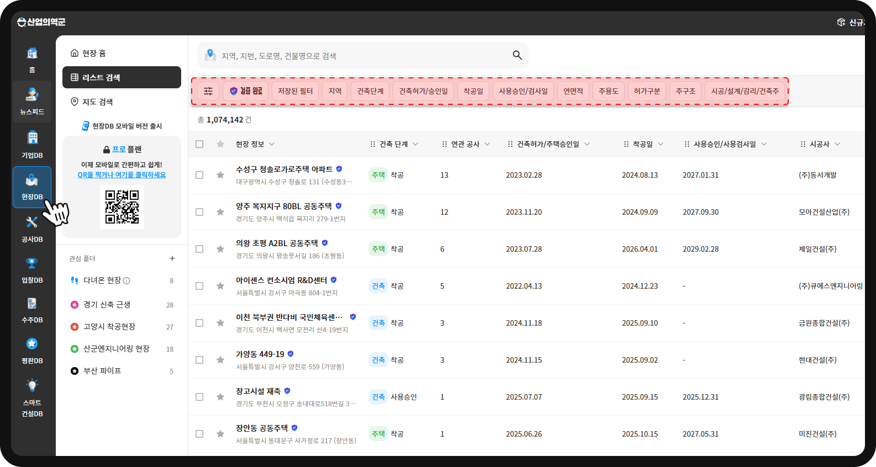Image resolution: width=876 pixels, height=467 pixels.
Task: Open the 현장 홈 menu item
Action: click(x=122, y=53)
